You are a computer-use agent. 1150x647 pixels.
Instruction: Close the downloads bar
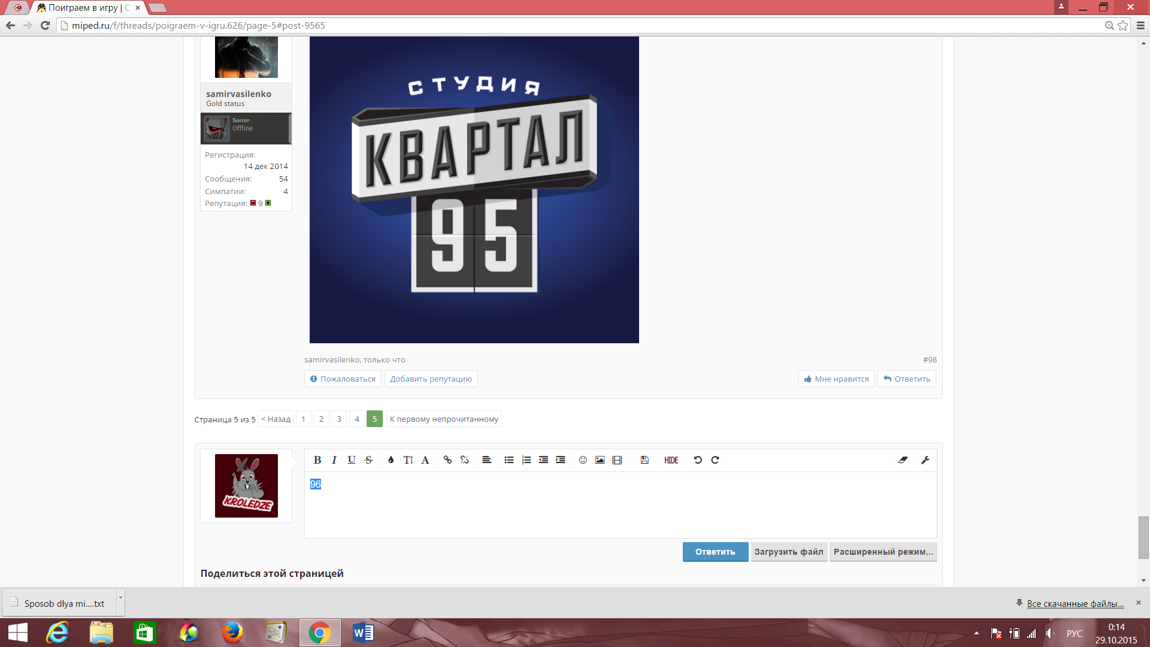(x=1139, y=603)
